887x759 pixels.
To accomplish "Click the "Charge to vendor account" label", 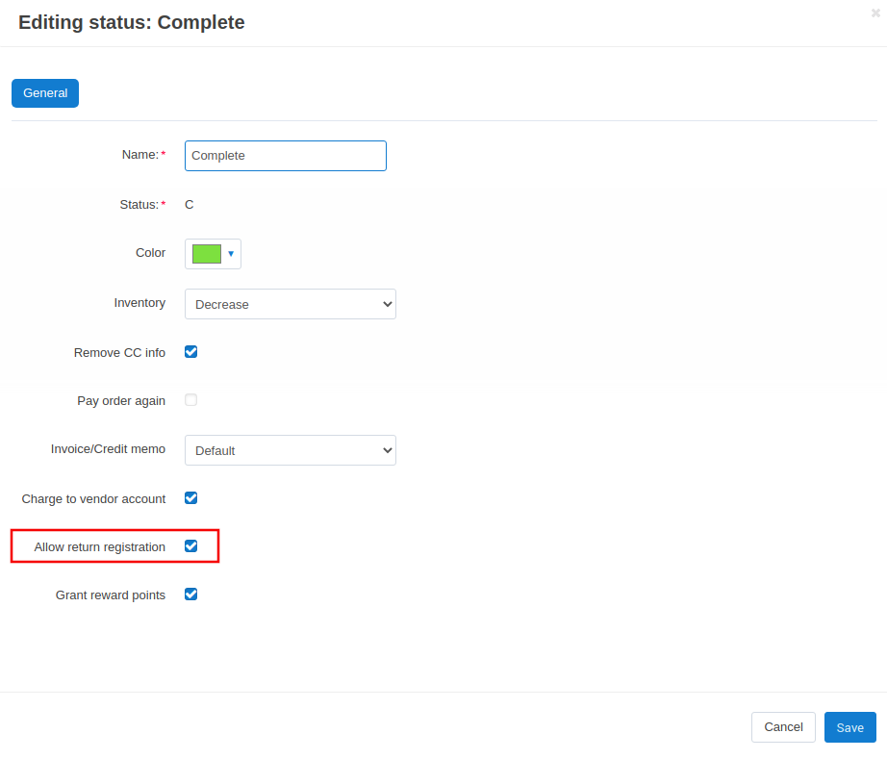I will click(93, 499).
